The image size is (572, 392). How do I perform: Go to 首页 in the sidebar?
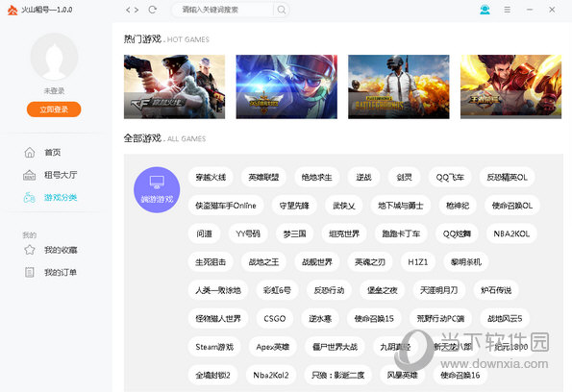53,152
